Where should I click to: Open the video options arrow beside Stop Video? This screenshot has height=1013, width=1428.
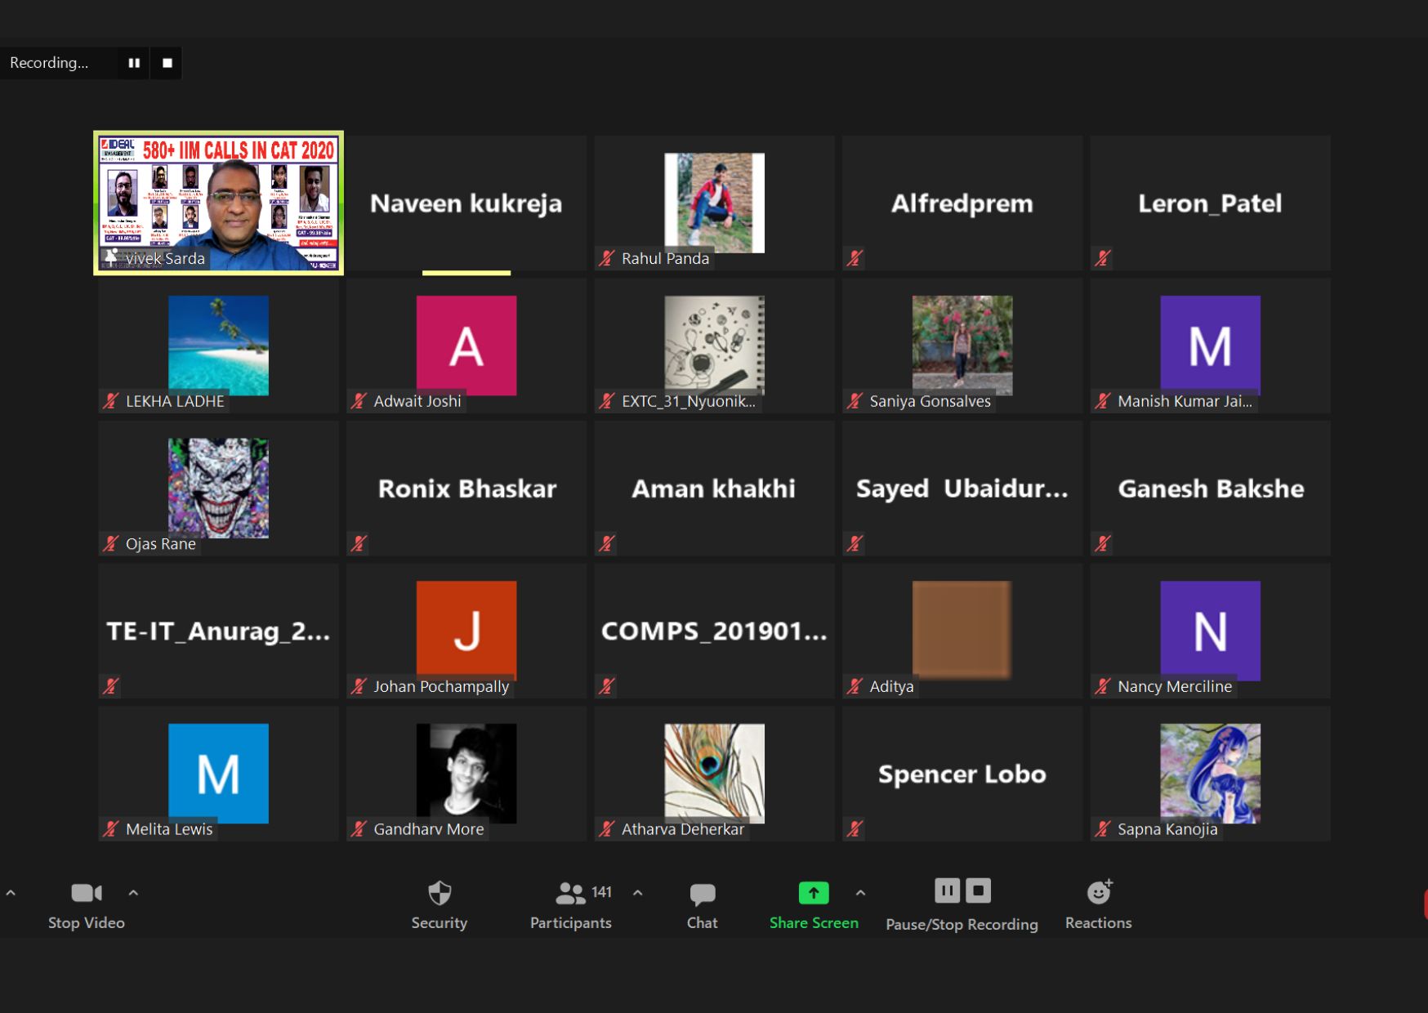tap(133, 893)
